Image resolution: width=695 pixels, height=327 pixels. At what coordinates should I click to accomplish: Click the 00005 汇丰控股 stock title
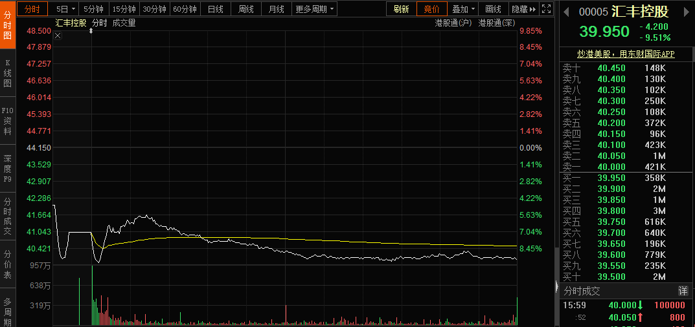click(x=624, y=12)
